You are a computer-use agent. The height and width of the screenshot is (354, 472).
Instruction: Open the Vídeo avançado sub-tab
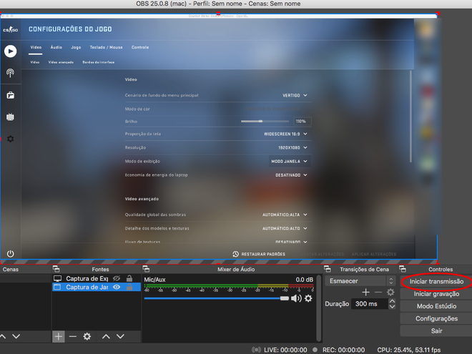point(61,62)
